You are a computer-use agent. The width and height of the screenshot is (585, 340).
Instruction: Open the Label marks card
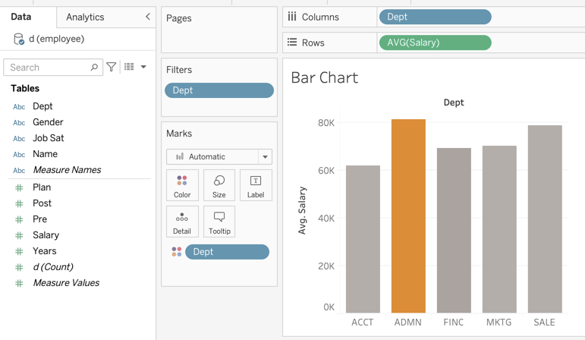point(256,186)
